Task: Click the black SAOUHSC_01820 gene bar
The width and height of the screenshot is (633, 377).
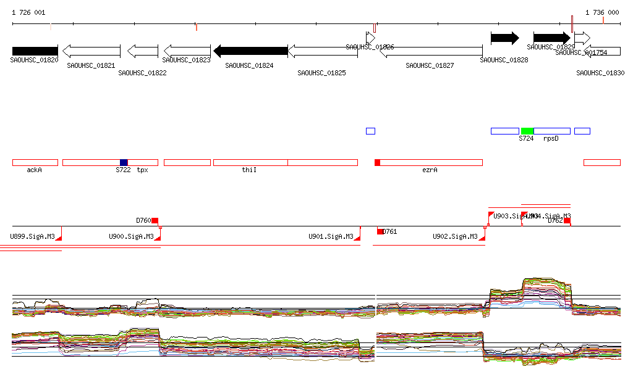Action: point(35,51)
